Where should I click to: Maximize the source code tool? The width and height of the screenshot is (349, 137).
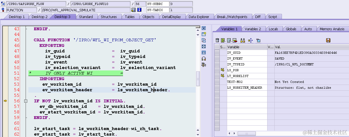tap(203, 46)
